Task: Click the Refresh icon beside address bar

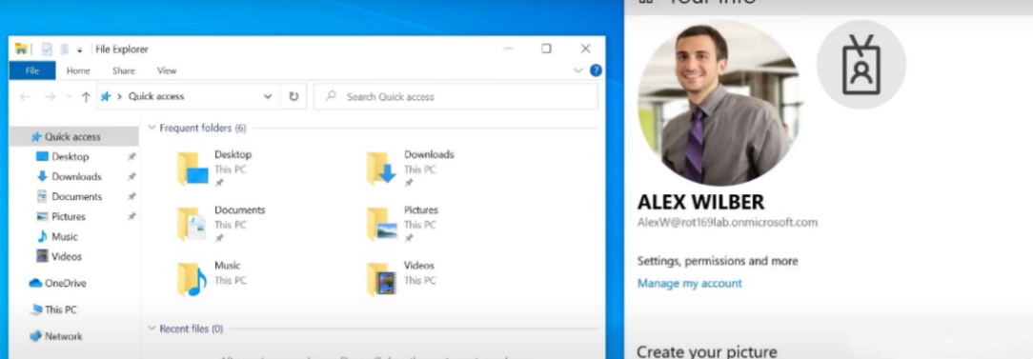Action: (294, 96)
